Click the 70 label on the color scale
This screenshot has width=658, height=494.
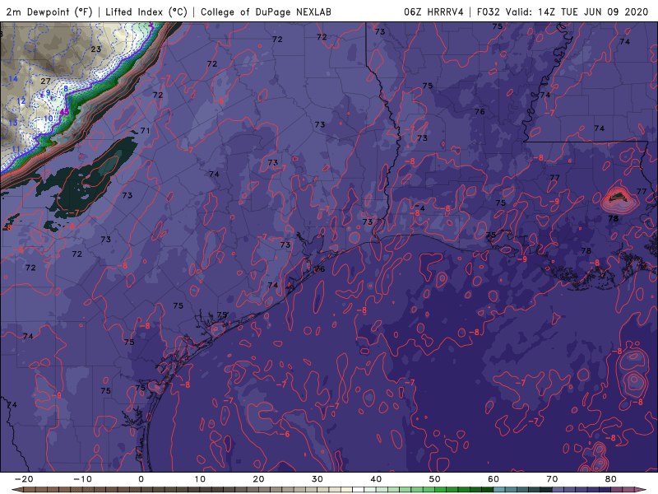[x=552, y=479]
